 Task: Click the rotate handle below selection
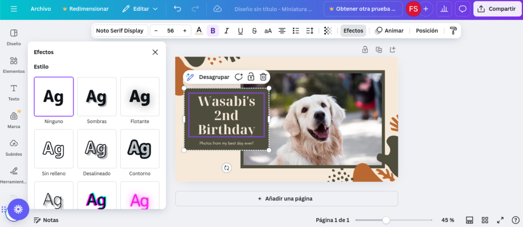pos(227,168)
